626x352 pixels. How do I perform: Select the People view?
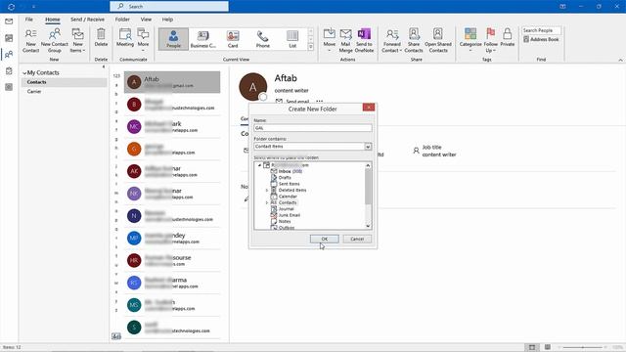click(x=173, y=39)
